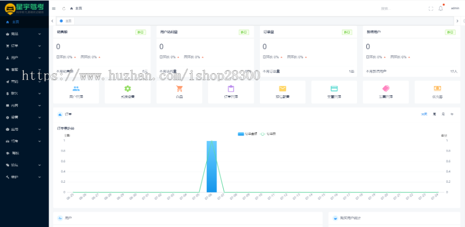This screenshot has width=465, height=227.
Task: Open the notification bell
Action: 441,8
